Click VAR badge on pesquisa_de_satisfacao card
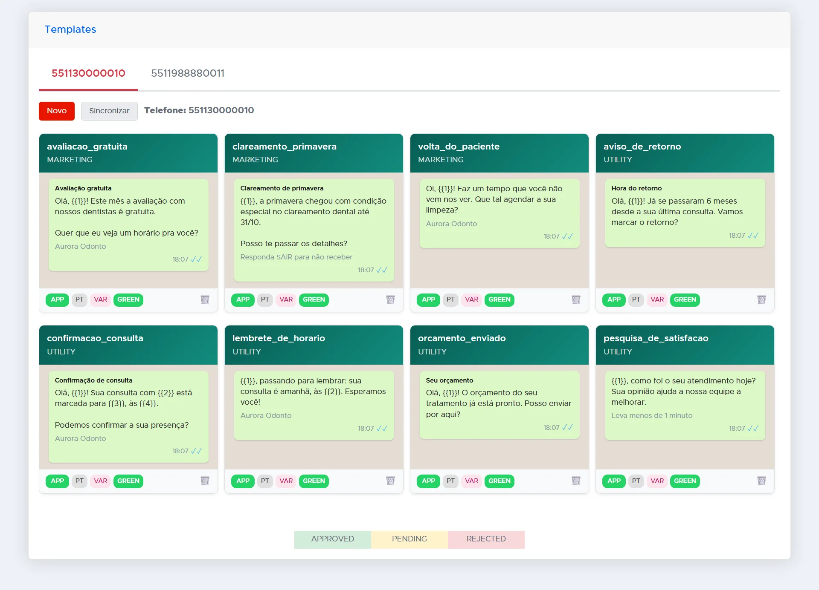Viewport: 819px width, 590px height. (657, 481)
